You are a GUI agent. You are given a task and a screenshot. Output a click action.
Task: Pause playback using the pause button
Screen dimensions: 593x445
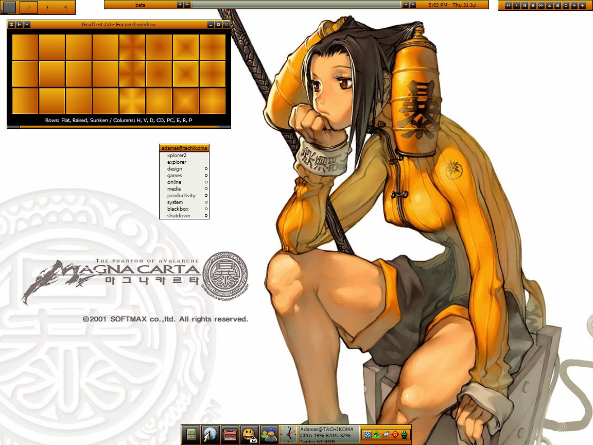coord(525,5)
